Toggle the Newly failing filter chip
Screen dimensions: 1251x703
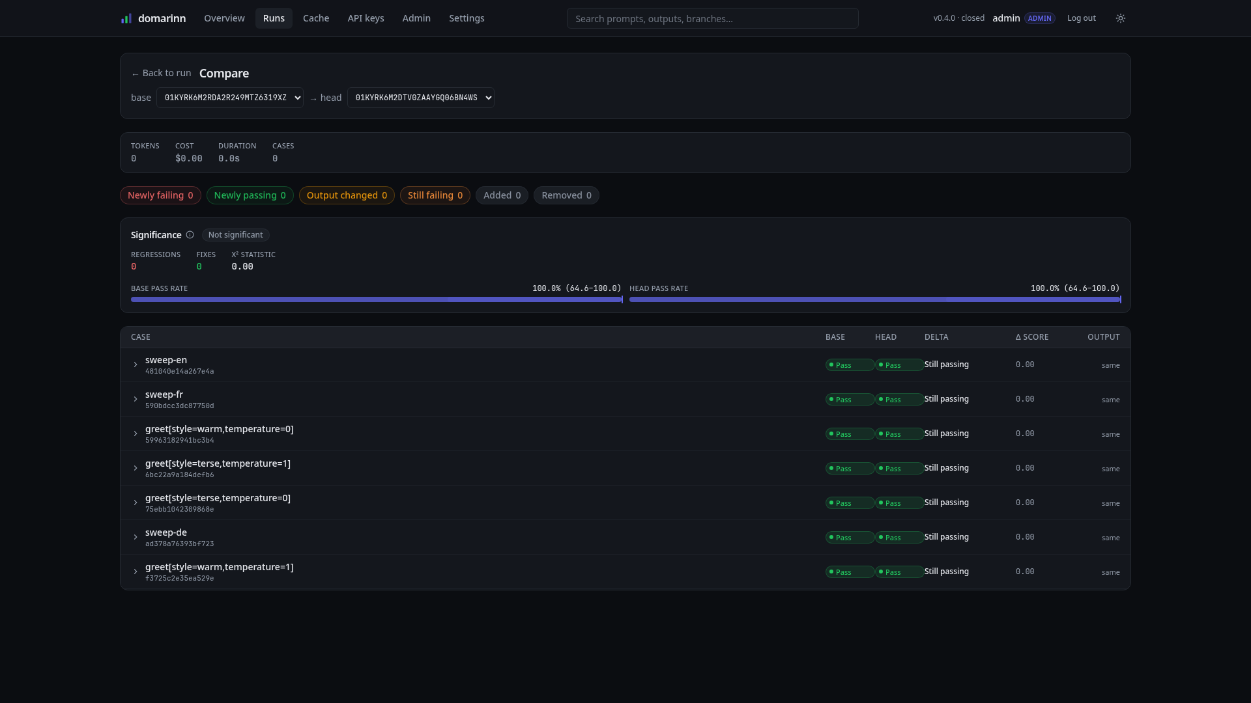click(160, 195)
